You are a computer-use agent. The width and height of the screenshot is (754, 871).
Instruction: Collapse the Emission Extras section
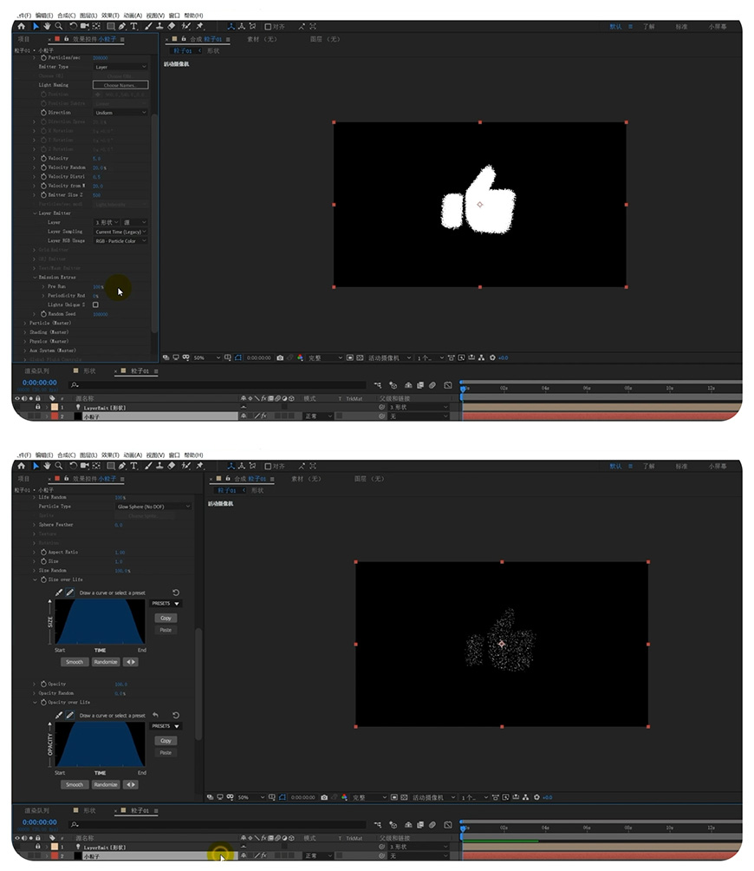pos(36,278)
